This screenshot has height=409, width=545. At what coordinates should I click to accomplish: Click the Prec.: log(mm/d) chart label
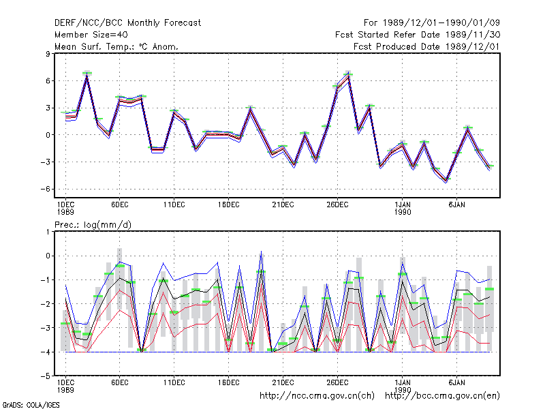coord(93,225)
